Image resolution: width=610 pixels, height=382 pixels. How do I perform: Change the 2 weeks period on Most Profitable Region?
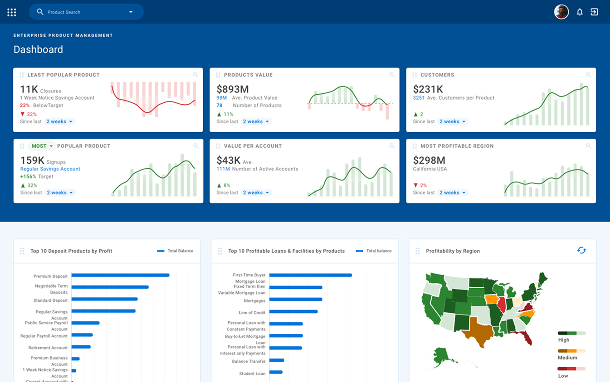(x=453, y=193)
